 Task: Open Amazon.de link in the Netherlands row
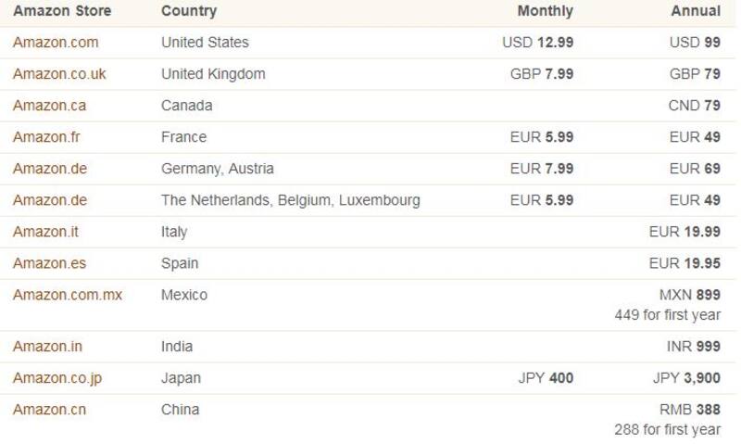pos(49,200)
